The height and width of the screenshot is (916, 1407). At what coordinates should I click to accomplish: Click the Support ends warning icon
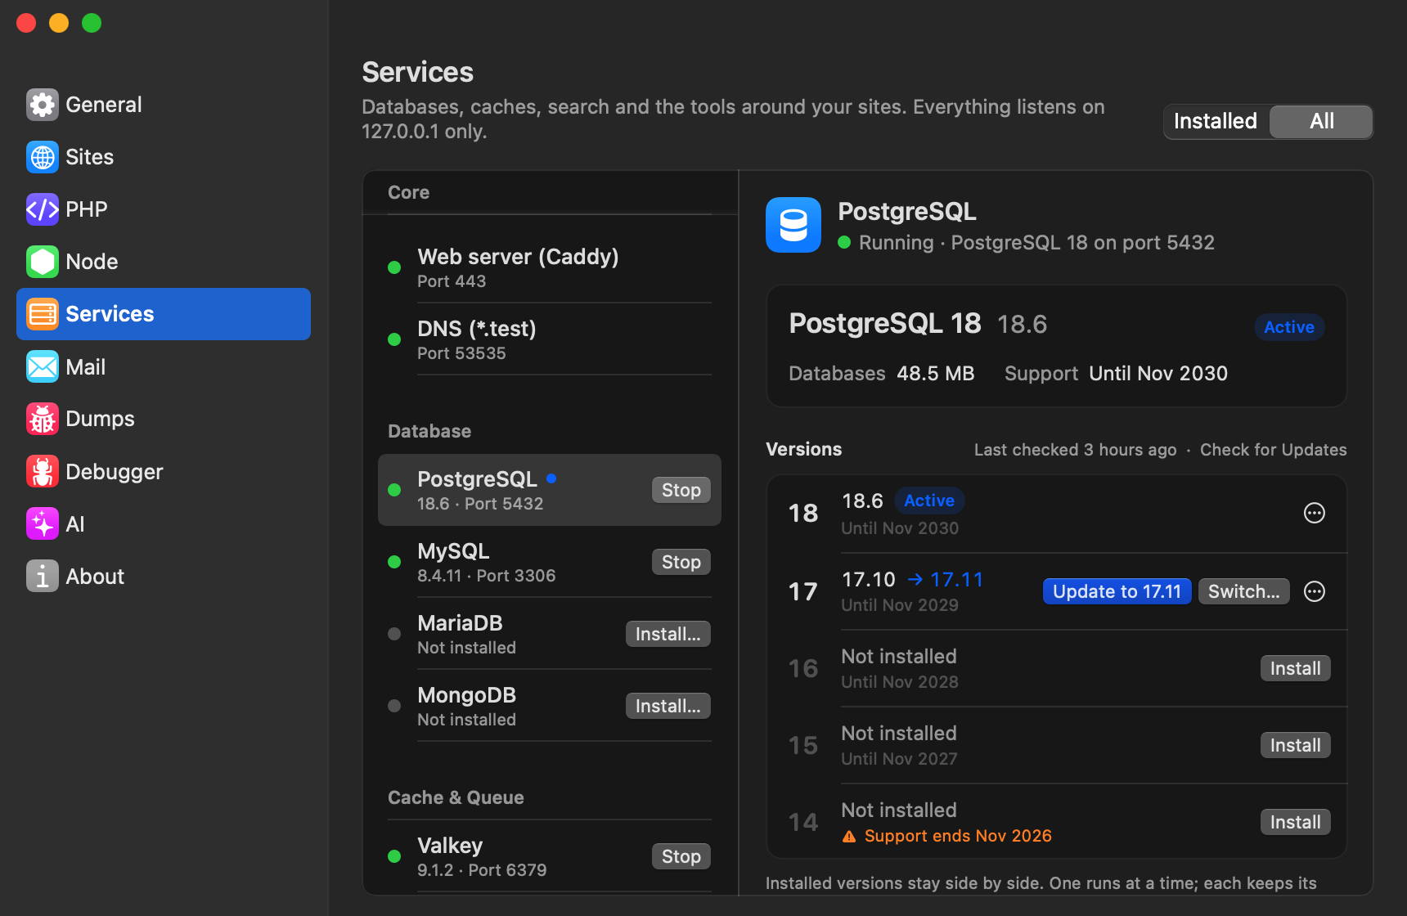click(x=849, y=837)
